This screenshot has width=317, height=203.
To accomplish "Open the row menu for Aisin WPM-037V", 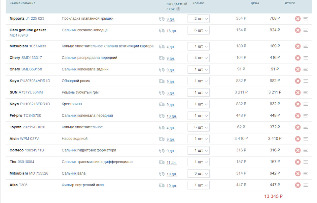I will point(305,139).
